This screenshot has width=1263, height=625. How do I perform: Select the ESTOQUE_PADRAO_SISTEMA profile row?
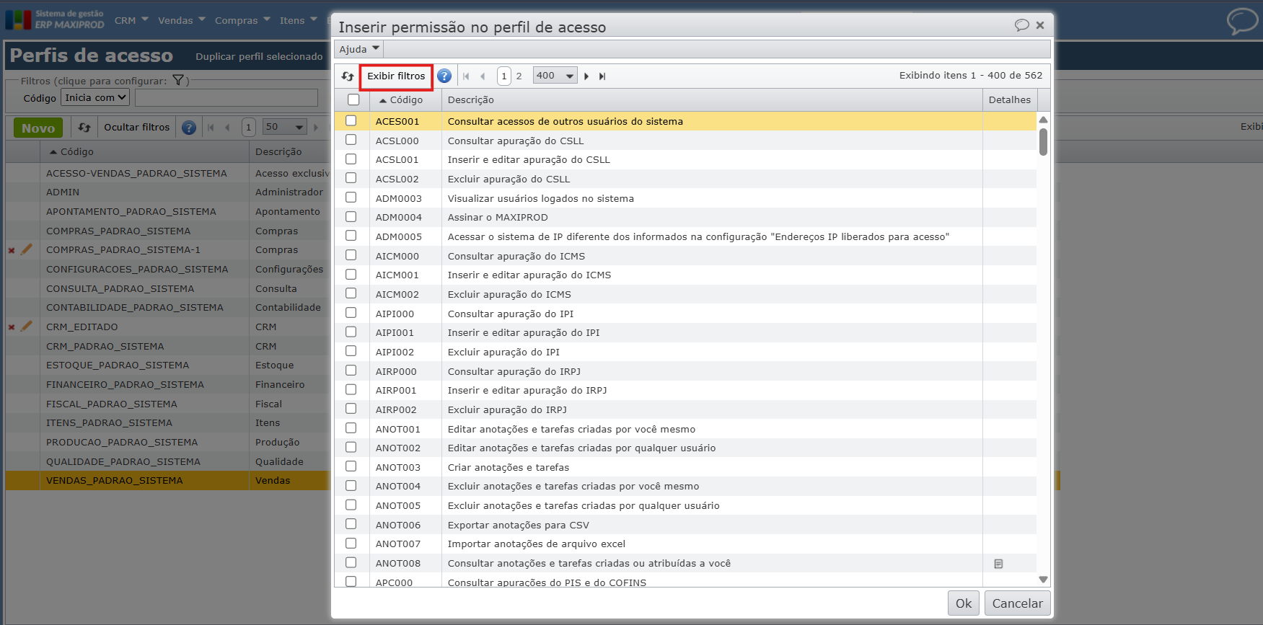(x=167, y=365)
